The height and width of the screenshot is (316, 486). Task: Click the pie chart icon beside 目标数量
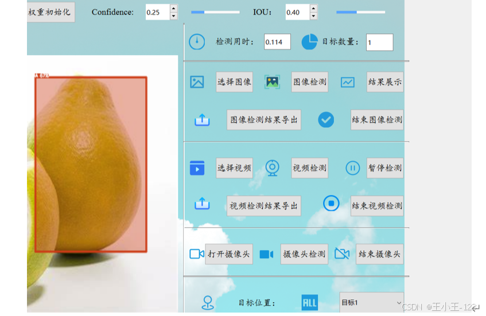[x=309, y=42]
